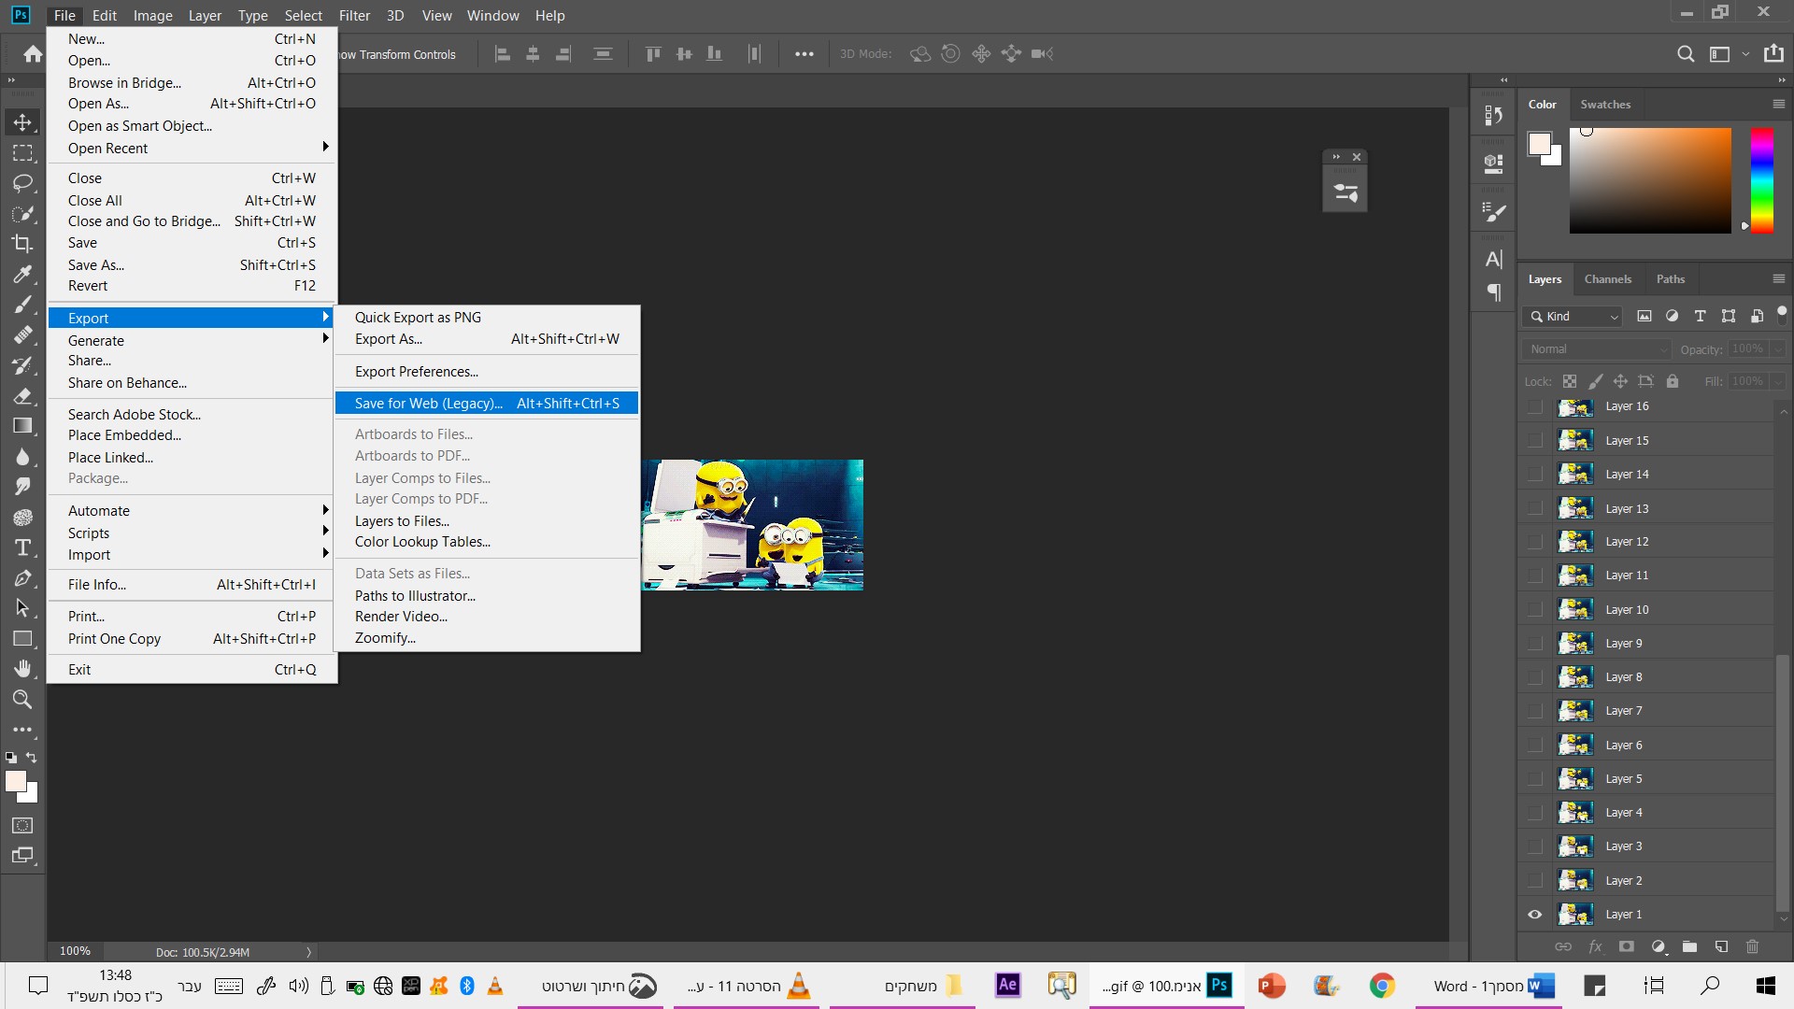This screenshot has height=1009, width=1794.
Task: Click the filter for type layers icon
Action: coord(1700,316)
